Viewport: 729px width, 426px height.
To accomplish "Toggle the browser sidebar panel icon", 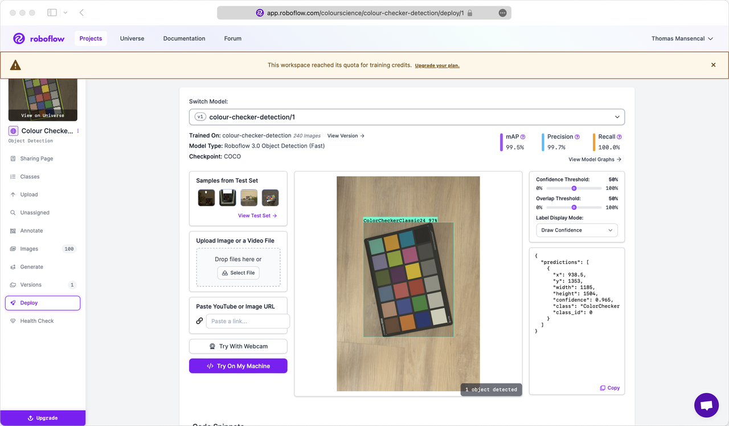I will [x=52, y=13].
